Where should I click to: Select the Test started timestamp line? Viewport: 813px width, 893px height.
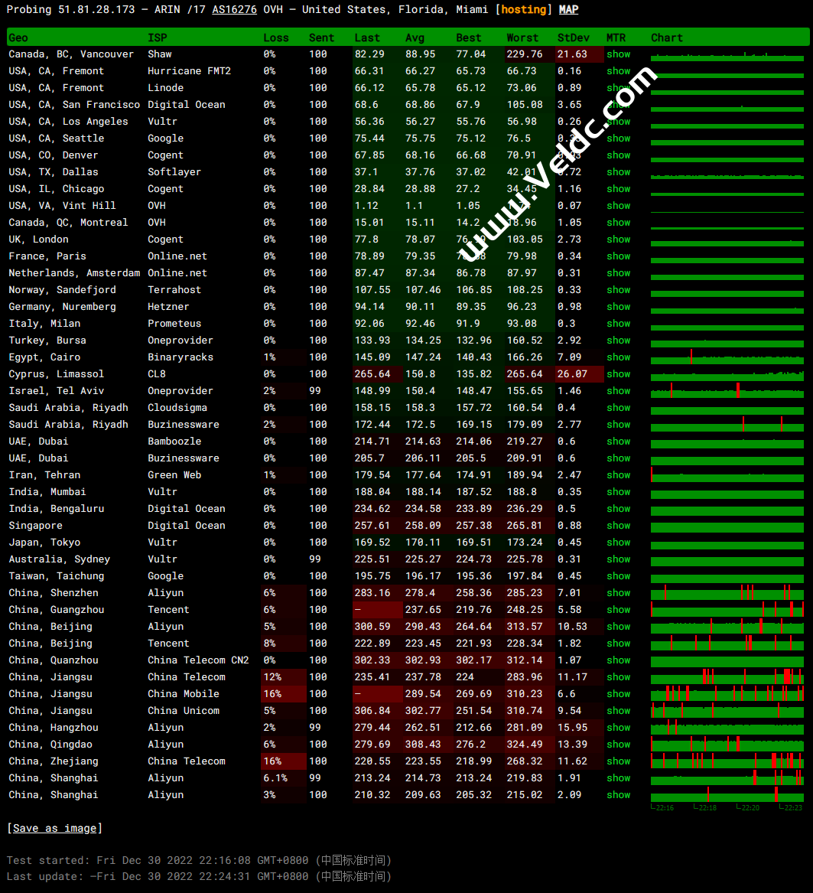[200, 860]
